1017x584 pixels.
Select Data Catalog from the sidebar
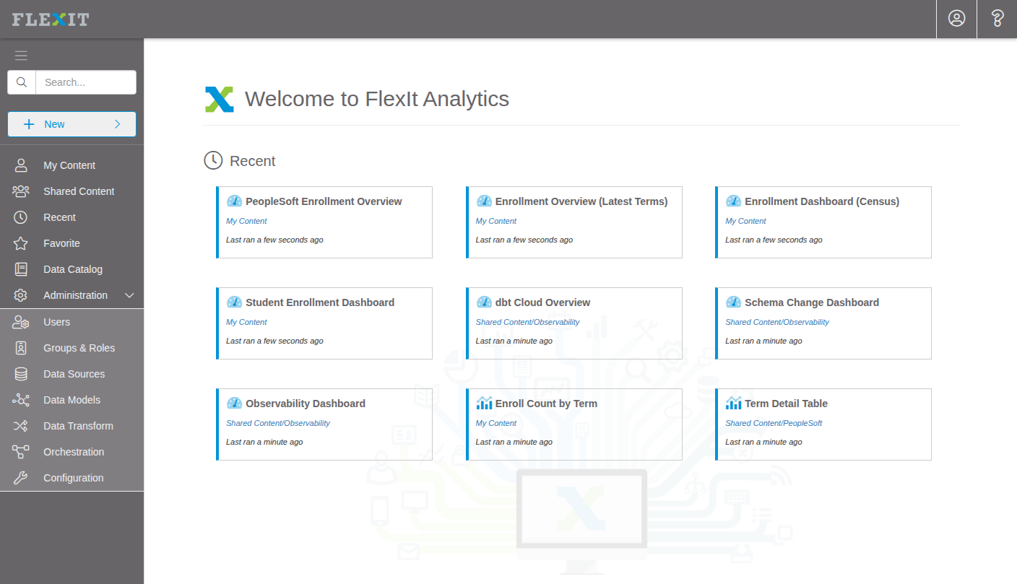point(72,269)
